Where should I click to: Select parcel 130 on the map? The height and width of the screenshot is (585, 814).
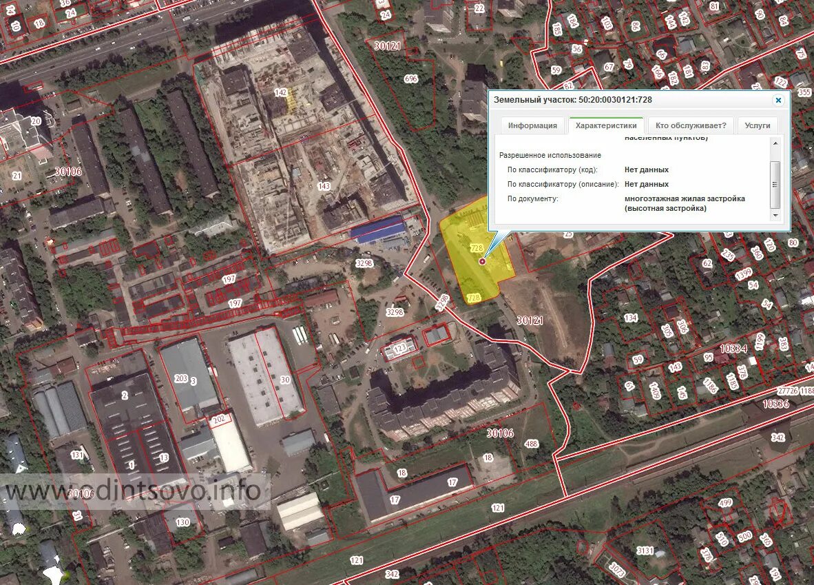point(182,522)
